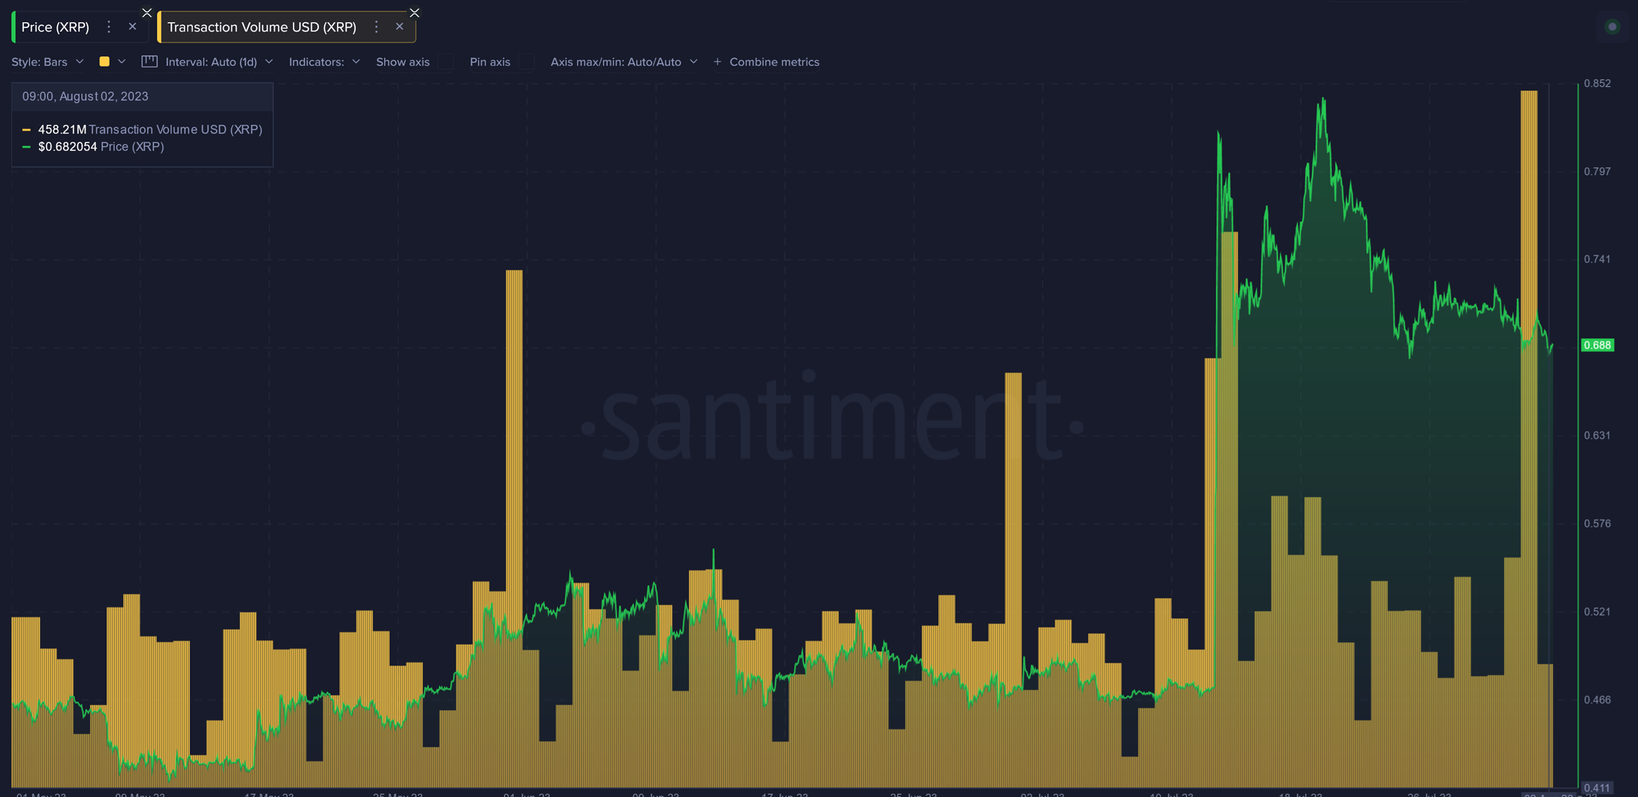The width and height of the screenshot is (1638, 797).
Task: Remove Transaction Volume USD with the small x
Action: [399, 27]
